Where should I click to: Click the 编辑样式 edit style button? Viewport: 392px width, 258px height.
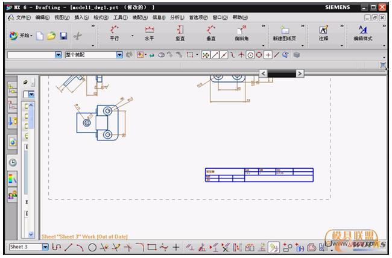tap(362, 32)
